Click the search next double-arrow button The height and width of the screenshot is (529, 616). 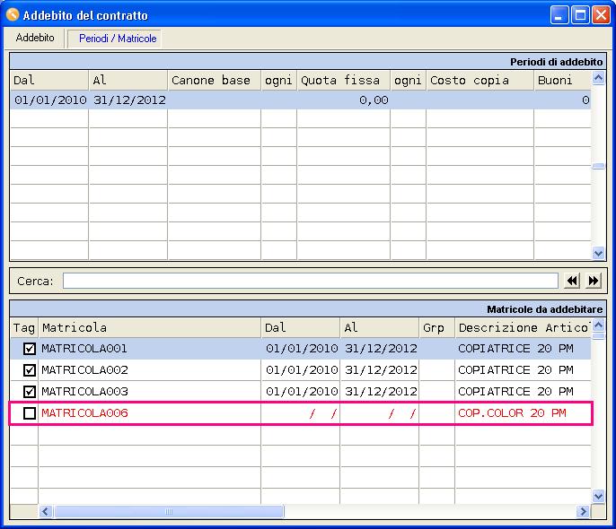point(594,281)
